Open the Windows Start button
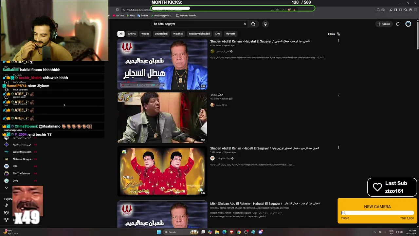419x236 pixels. click(159, 232)
